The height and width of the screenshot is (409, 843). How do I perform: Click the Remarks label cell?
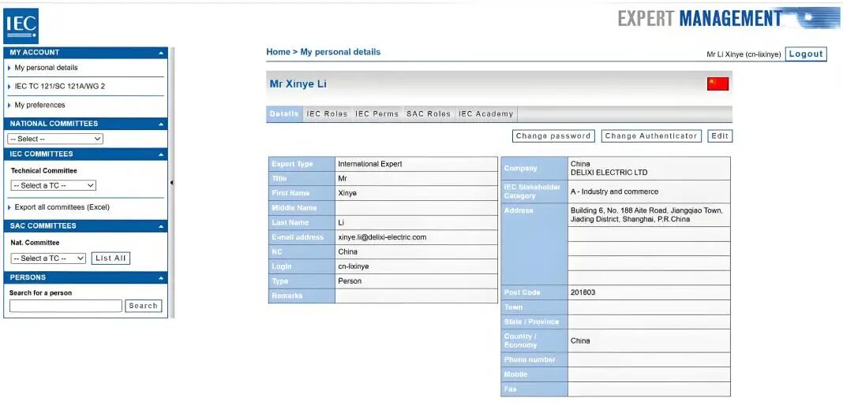[302, 296]
